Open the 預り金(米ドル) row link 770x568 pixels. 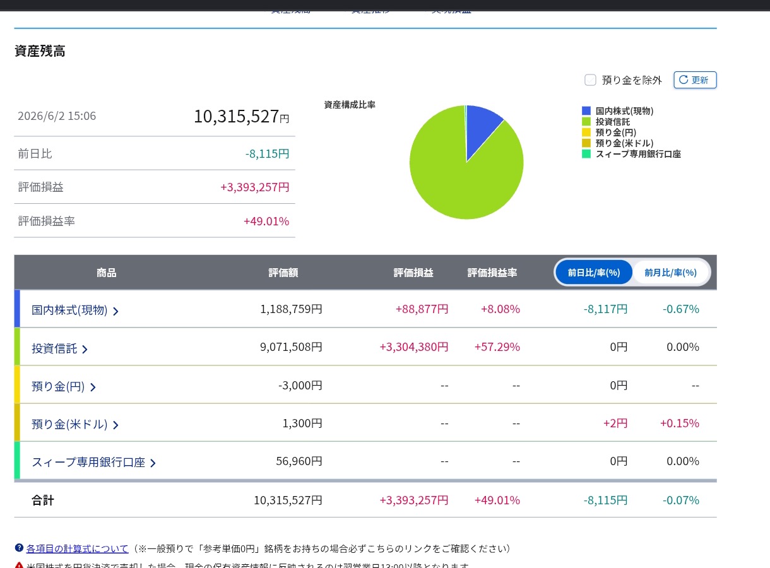pos(69,424)
